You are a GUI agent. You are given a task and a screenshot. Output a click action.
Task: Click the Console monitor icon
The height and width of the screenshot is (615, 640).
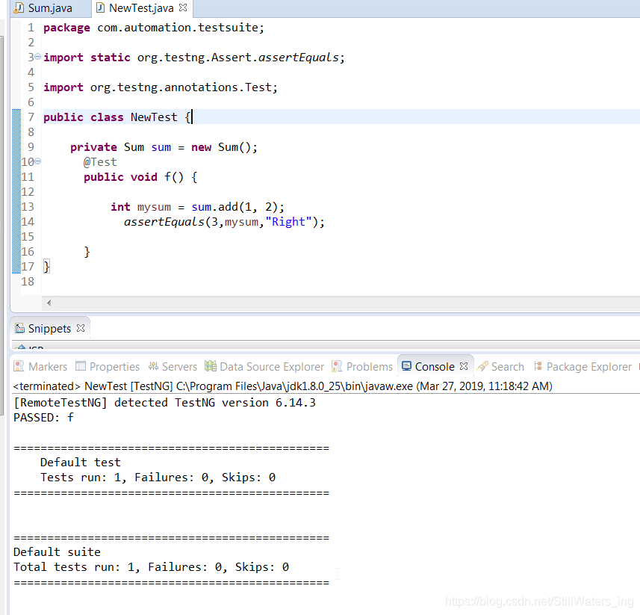406,366
